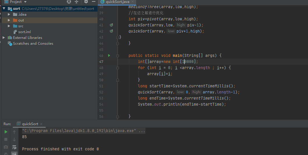Image resolution: width=308 pixels, height=155 pixels.
Task: Hide the Project tool window
Action: point(93,2)
